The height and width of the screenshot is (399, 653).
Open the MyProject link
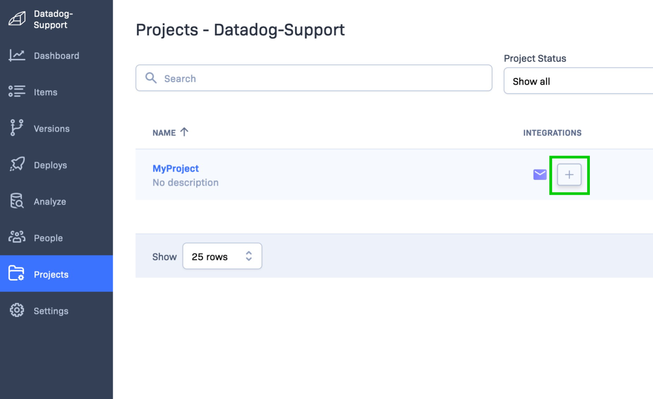(x=175, y=168)
